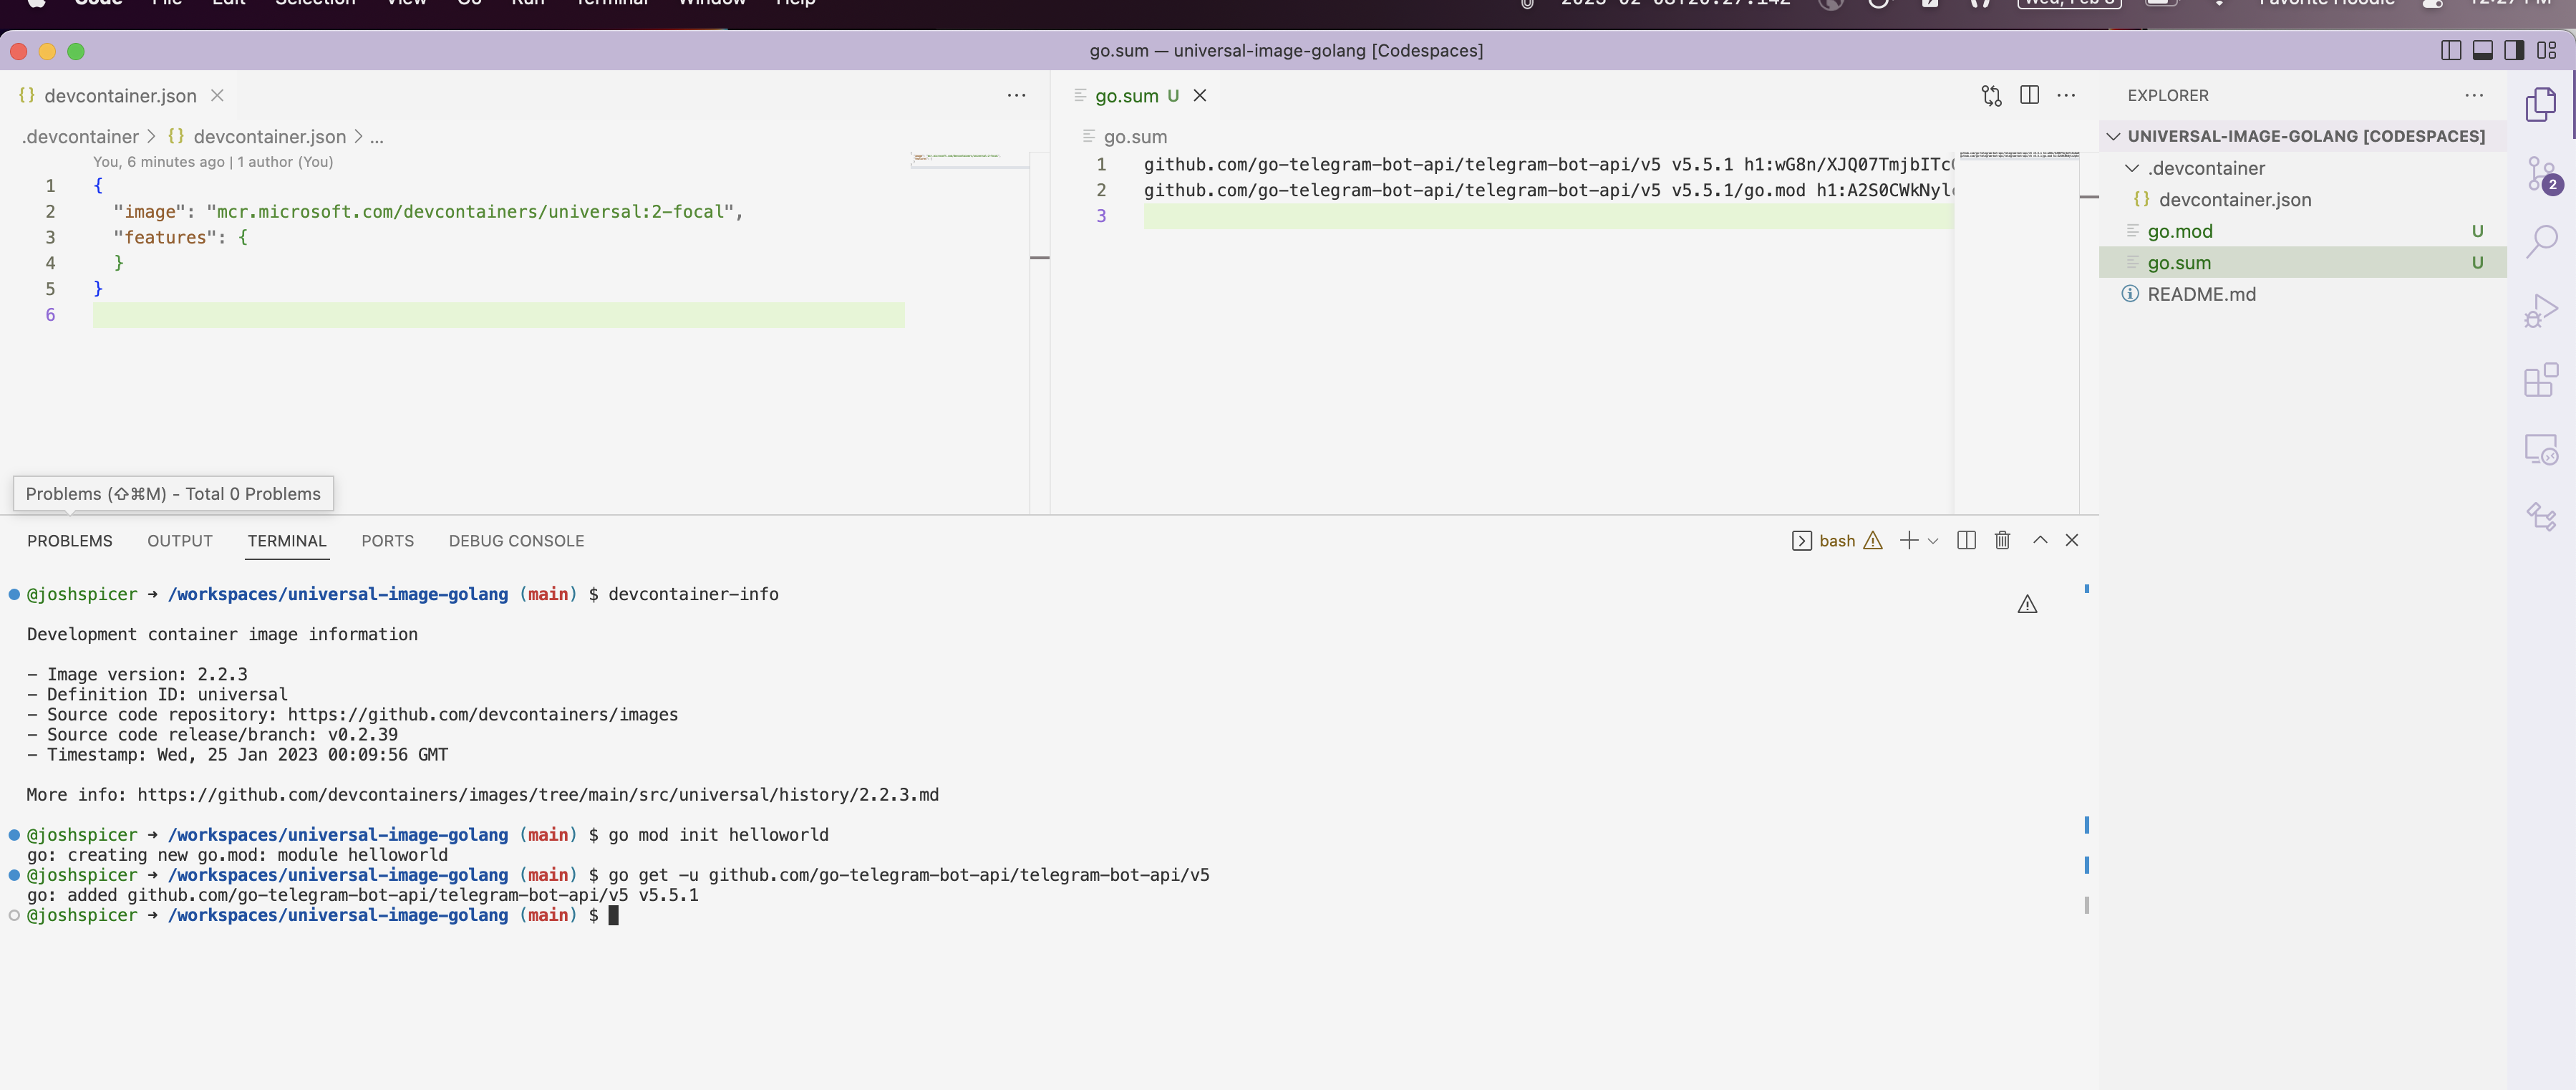
Task: Open the terminal launch profile dropdown arrow
Action: (x=1933, y=541)
